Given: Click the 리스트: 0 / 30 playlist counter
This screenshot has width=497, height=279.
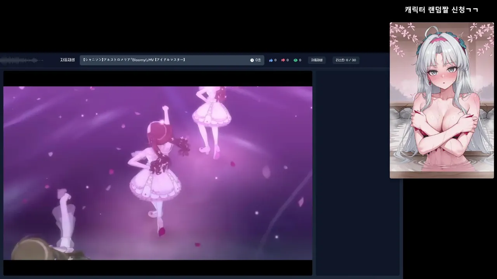Looking at the screenshot, I should coord(346,60).
